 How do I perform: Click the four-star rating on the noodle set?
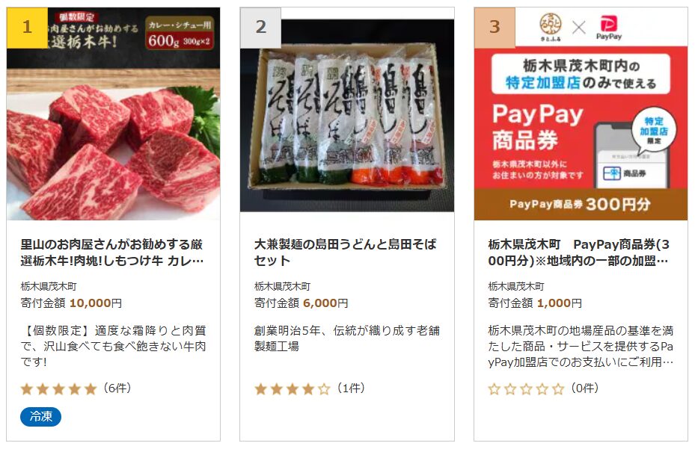click(293, 389)
